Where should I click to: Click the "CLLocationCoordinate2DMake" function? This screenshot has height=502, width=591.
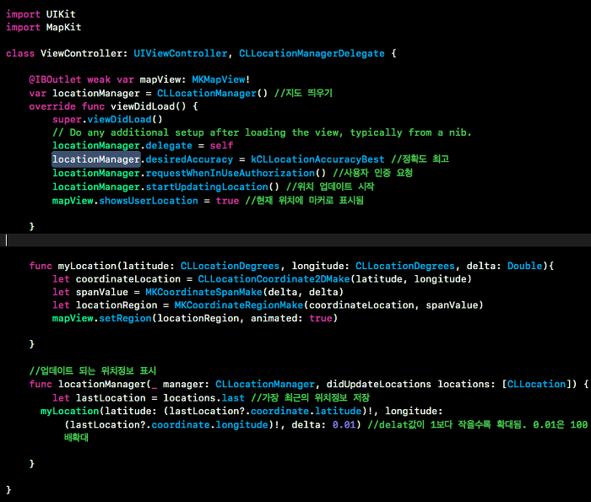274,279
